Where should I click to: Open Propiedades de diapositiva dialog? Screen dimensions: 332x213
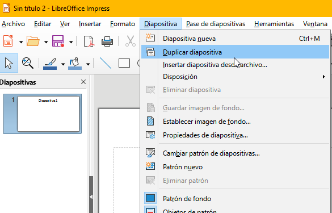pyautogui.click(x=235, y=135)
